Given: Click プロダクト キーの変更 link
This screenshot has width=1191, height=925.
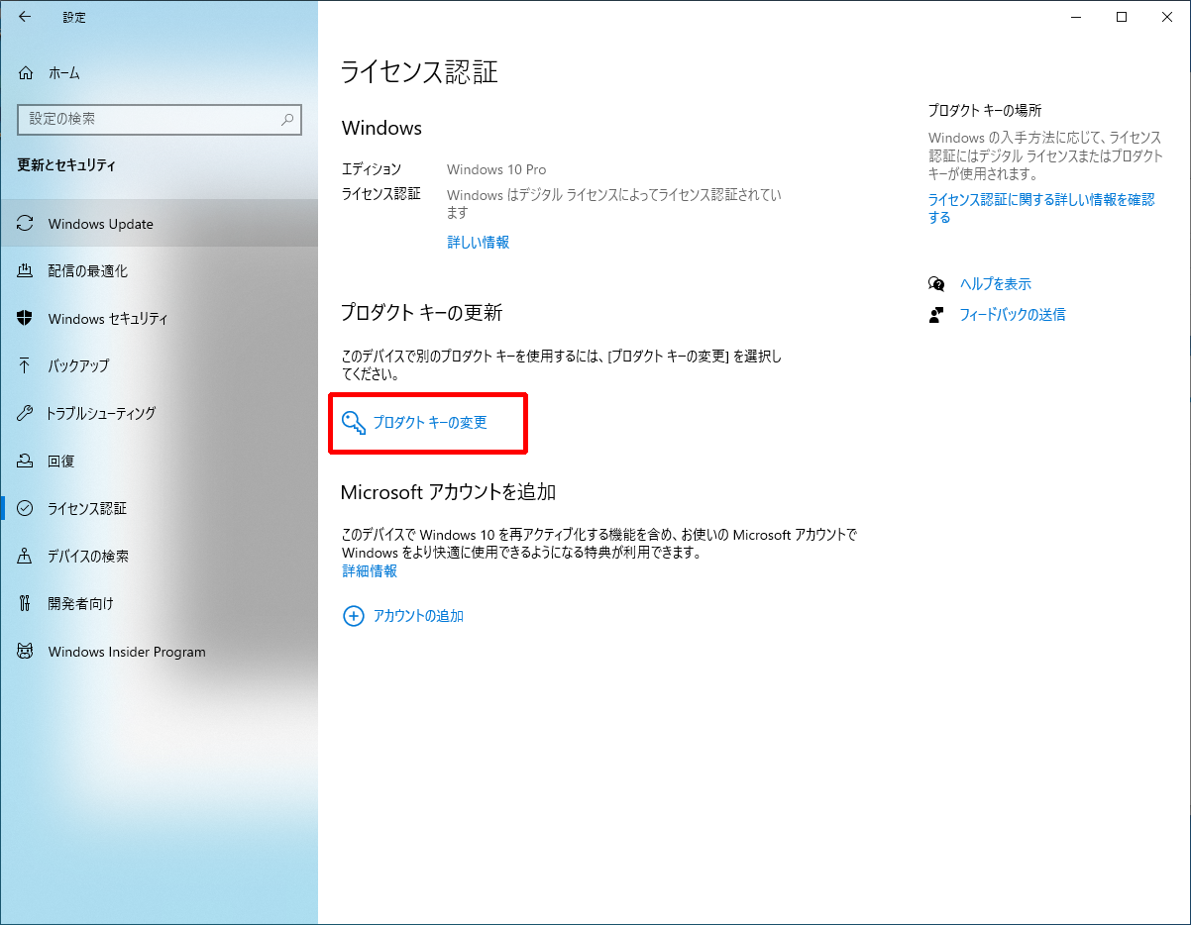Looking at the screenshot, I should [430, 423].
